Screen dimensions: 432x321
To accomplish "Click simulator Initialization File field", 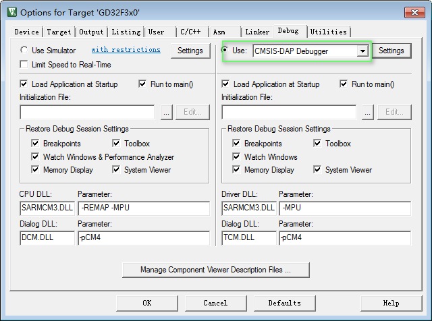I will tap(87, 112).
